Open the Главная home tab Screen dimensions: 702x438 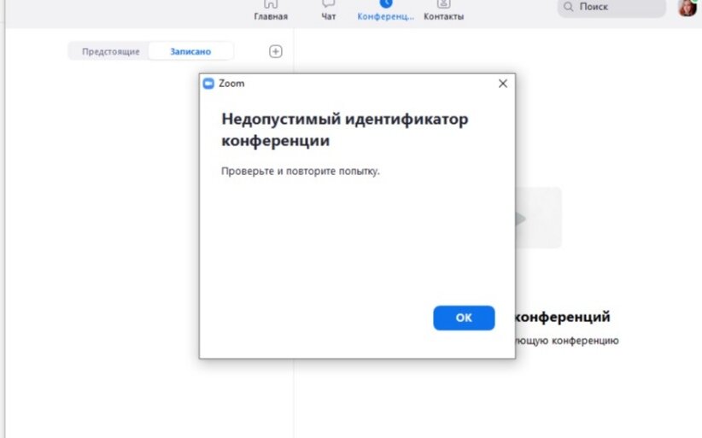click(271, 11)
